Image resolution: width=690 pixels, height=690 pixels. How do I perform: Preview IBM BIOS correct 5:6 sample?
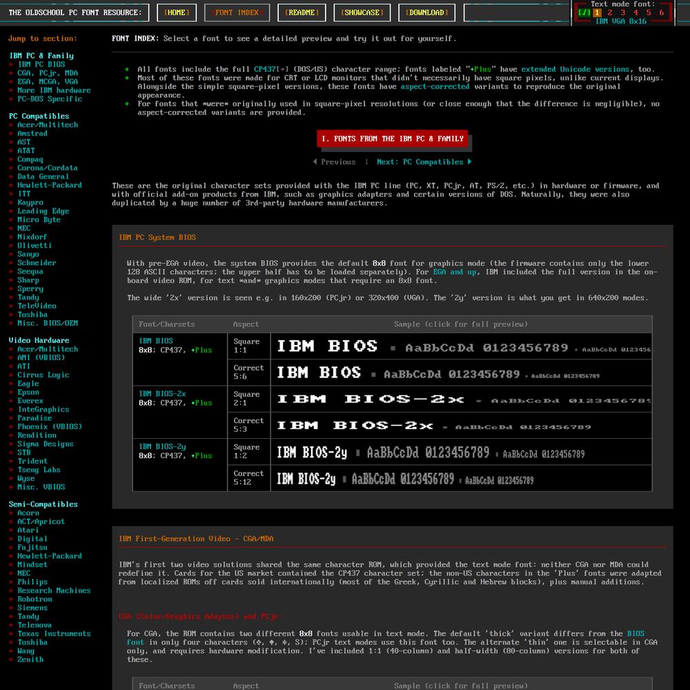[x=461, y=373]
